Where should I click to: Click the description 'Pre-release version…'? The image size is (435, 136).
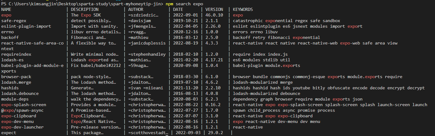(96, 127)
